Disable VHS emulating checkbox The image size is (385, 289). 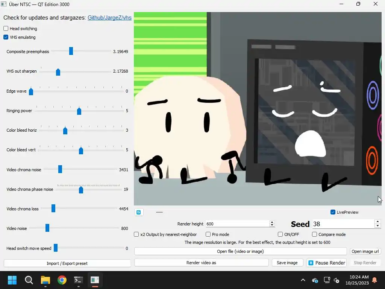click(6, 37)
